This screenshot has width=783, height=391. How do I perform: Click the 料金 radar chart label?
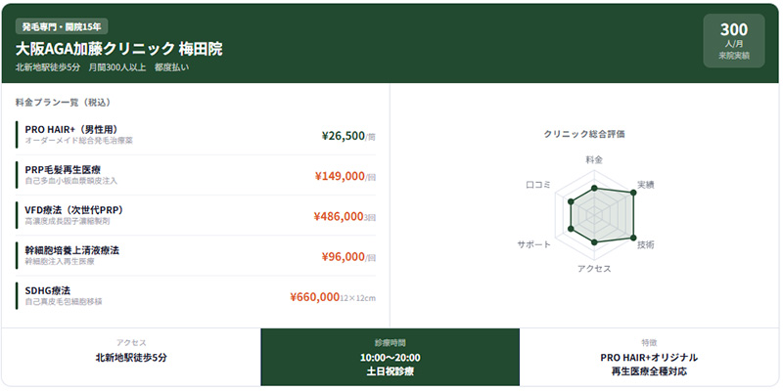click(594, 158)
